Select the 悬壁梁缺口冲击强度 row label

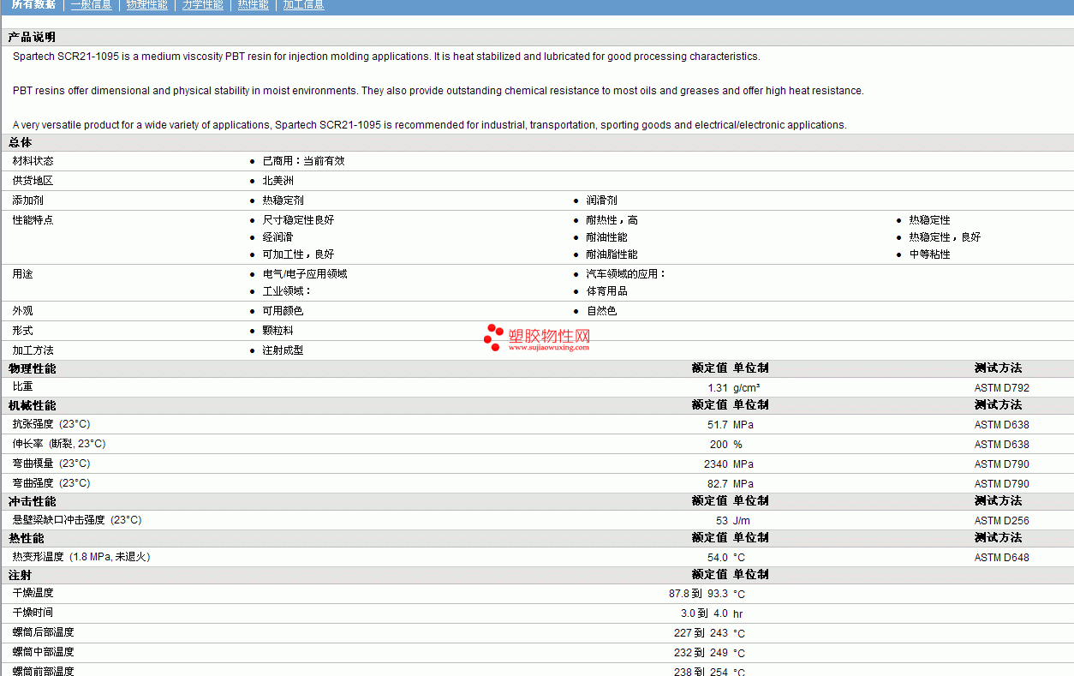77,520
